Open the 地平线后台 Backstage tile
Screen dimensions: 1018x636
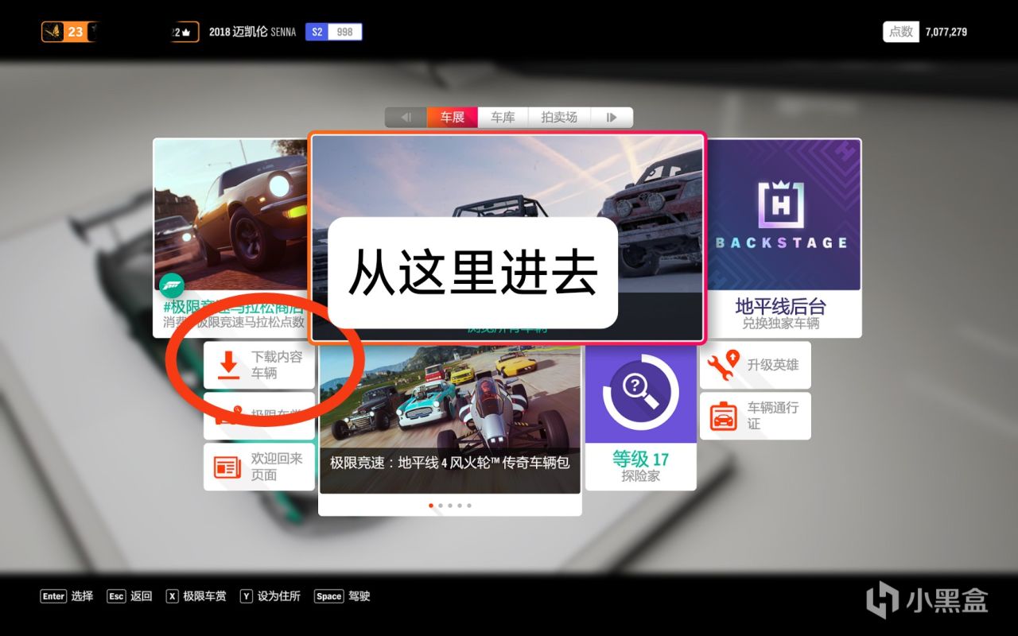point(783,238)
